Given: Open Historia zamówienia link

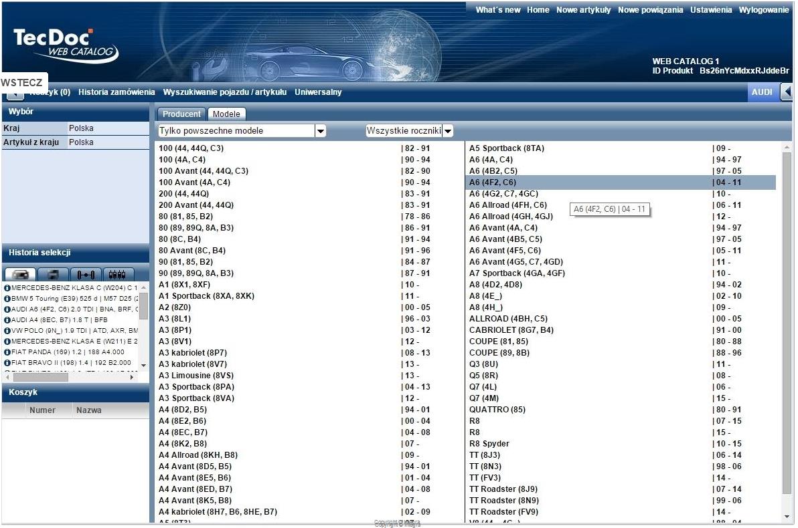Looking at the screenshot, I should click(116, 92).
